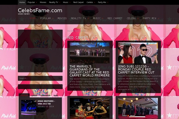Open Red Carpet in small black menu bar

(78, 2)
